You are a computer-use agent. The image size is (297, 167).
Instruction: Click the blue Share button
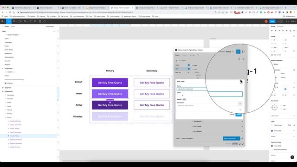point(272,21)
